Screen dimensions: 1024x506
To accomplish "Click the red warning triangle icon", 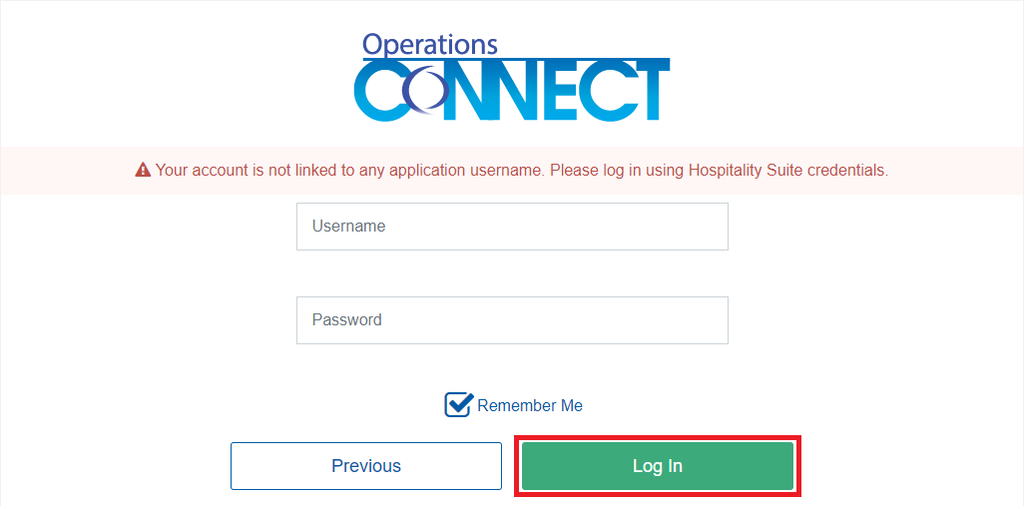I will (143, 171).
